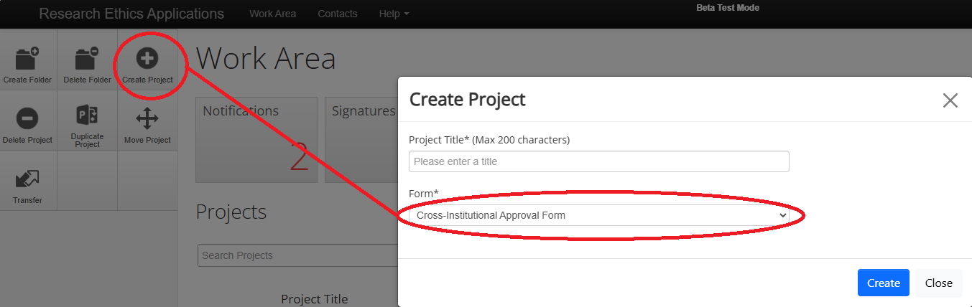
Task: Open the Work Area nav item
Action: [272, 14]
